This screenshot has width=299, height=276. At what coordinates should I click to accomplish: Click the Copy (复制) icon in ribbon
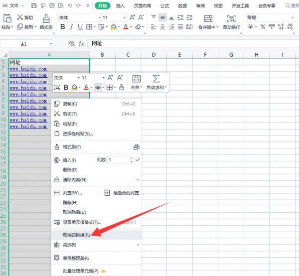[20, 26]
